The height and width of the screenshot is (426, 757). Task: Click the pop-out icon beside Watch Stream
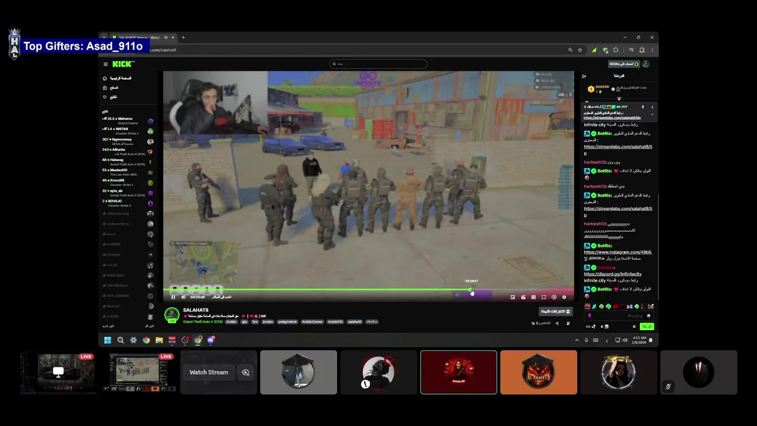click(245, 372)
